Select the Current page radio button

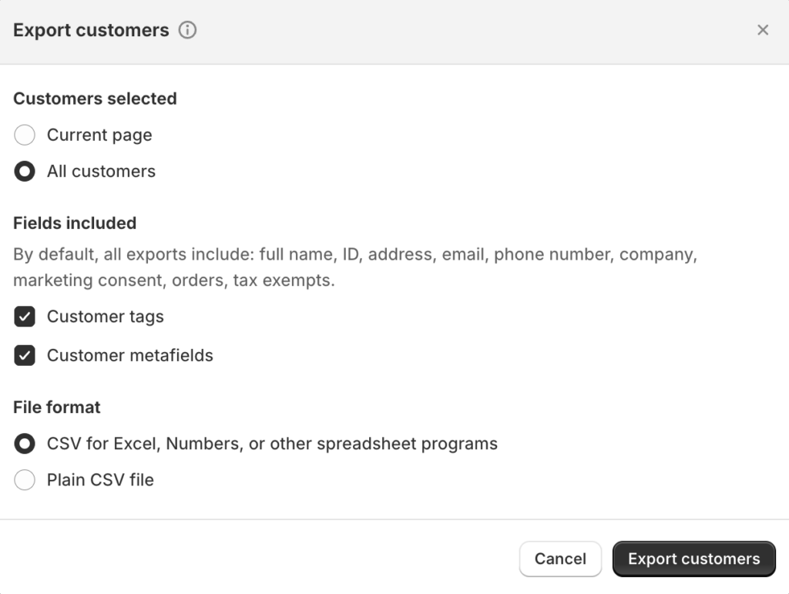pyautogui.click(x=25, y=135)
